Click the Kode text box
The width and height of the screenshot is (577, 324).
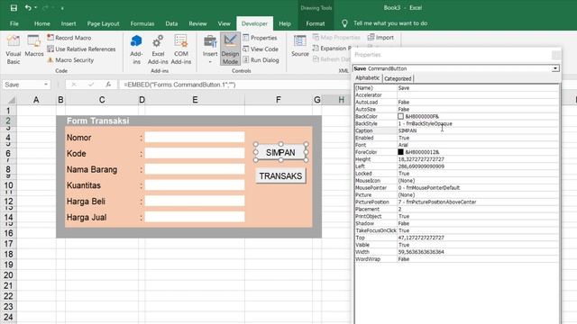tap(195, 153)
